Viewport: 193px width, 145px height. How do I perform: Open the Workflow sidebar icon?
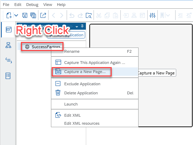[x=8, y=45]
